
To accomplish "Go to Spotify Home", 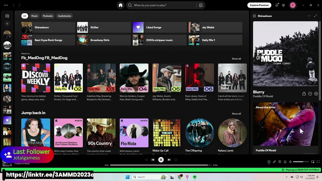I will (x=120, y=5).
